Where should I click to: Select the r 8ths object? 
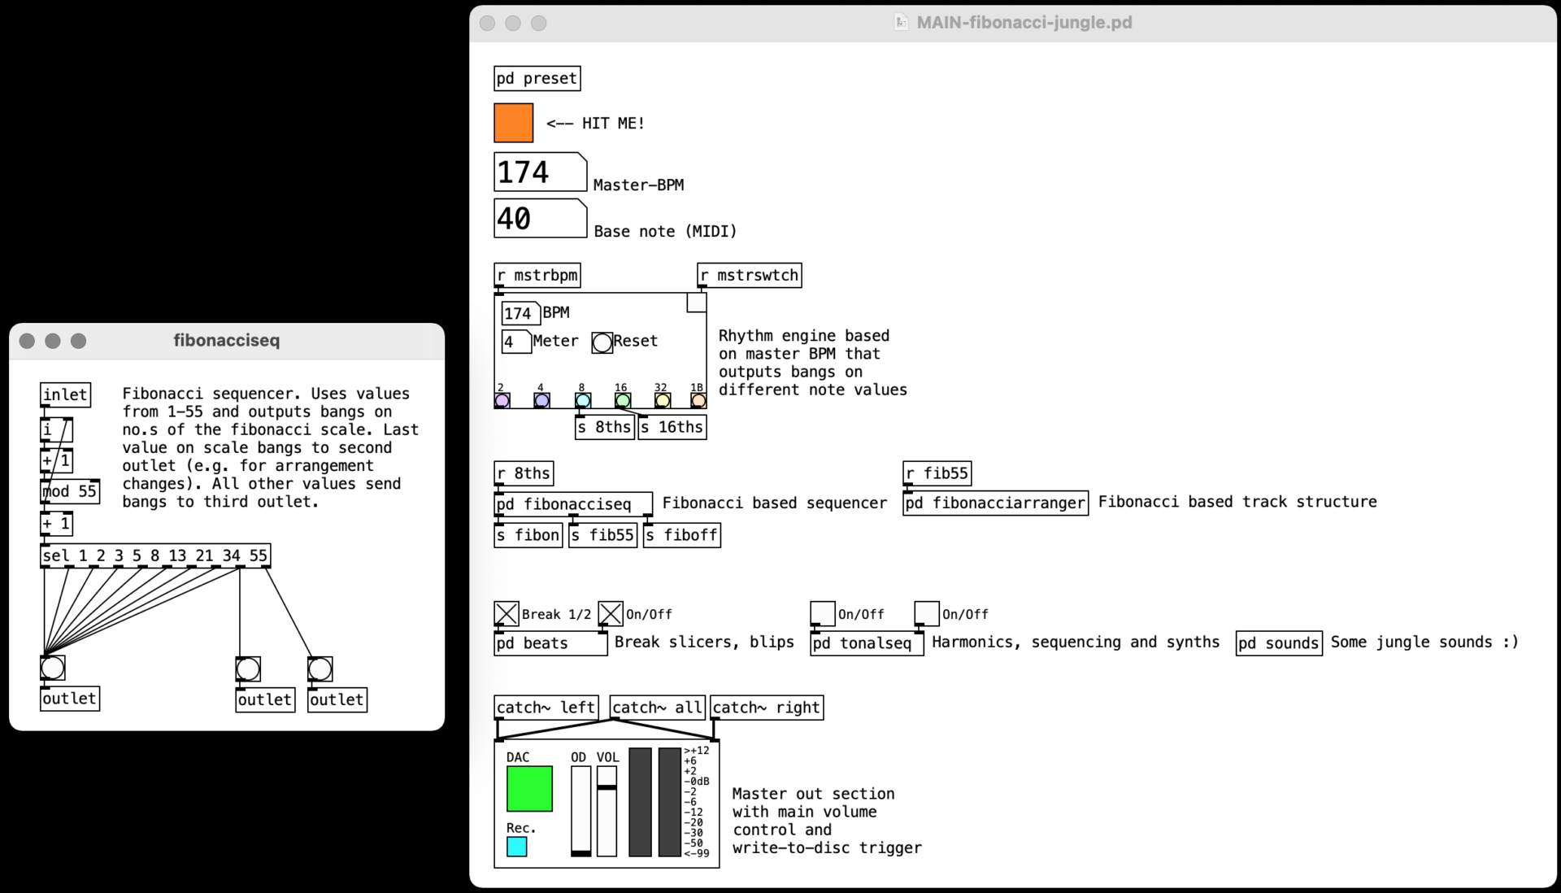tap(524, 473)
